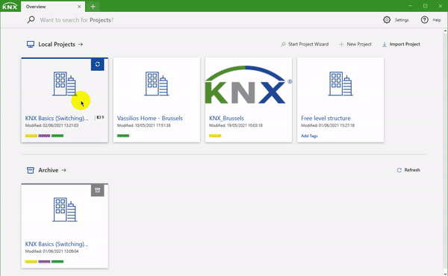This screenshot has height=276, width=448.
Task: Click the plus icon beside New Project
Action: (341, 44)
